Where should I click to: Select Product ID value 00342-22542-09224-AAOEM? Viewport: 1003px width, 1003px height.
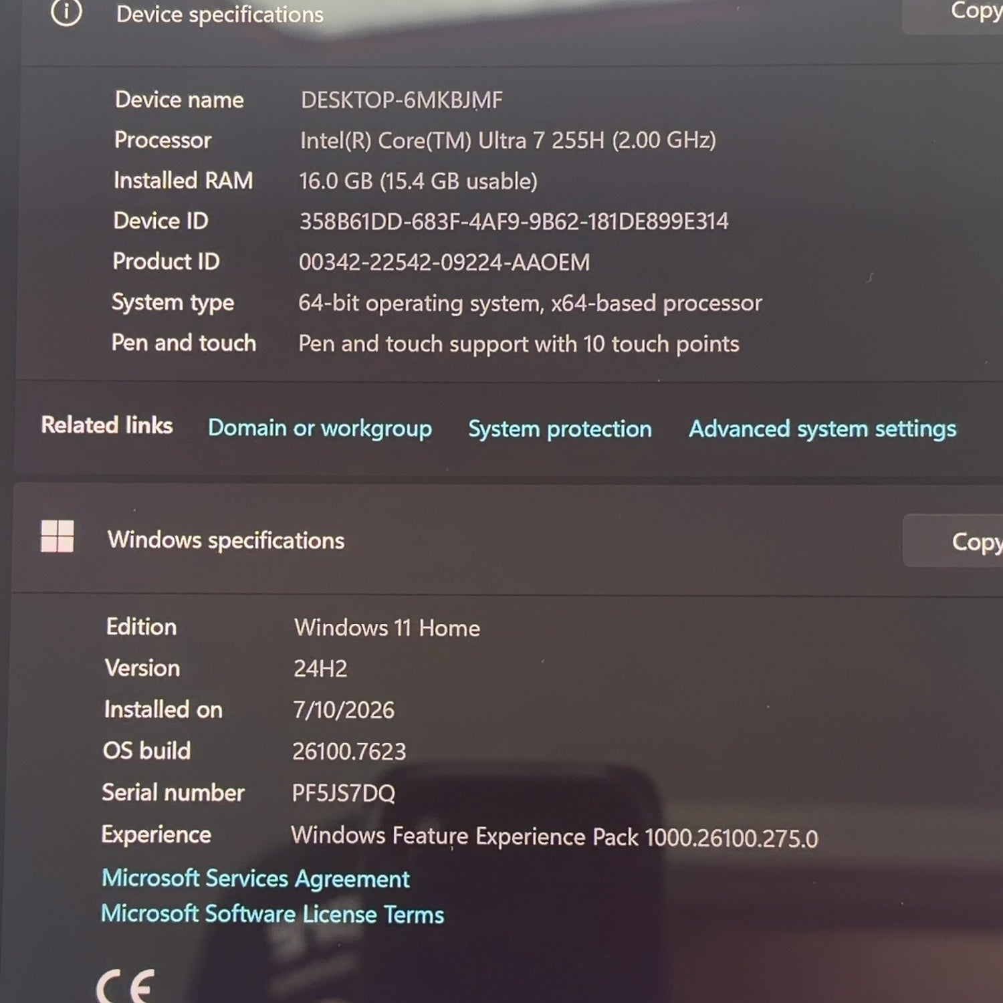444,262
